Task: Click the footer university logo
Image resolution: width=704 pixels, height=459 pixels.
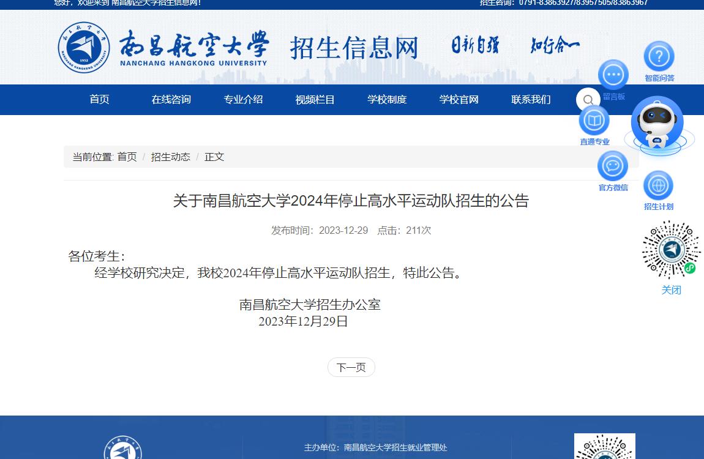Action: 122,448
